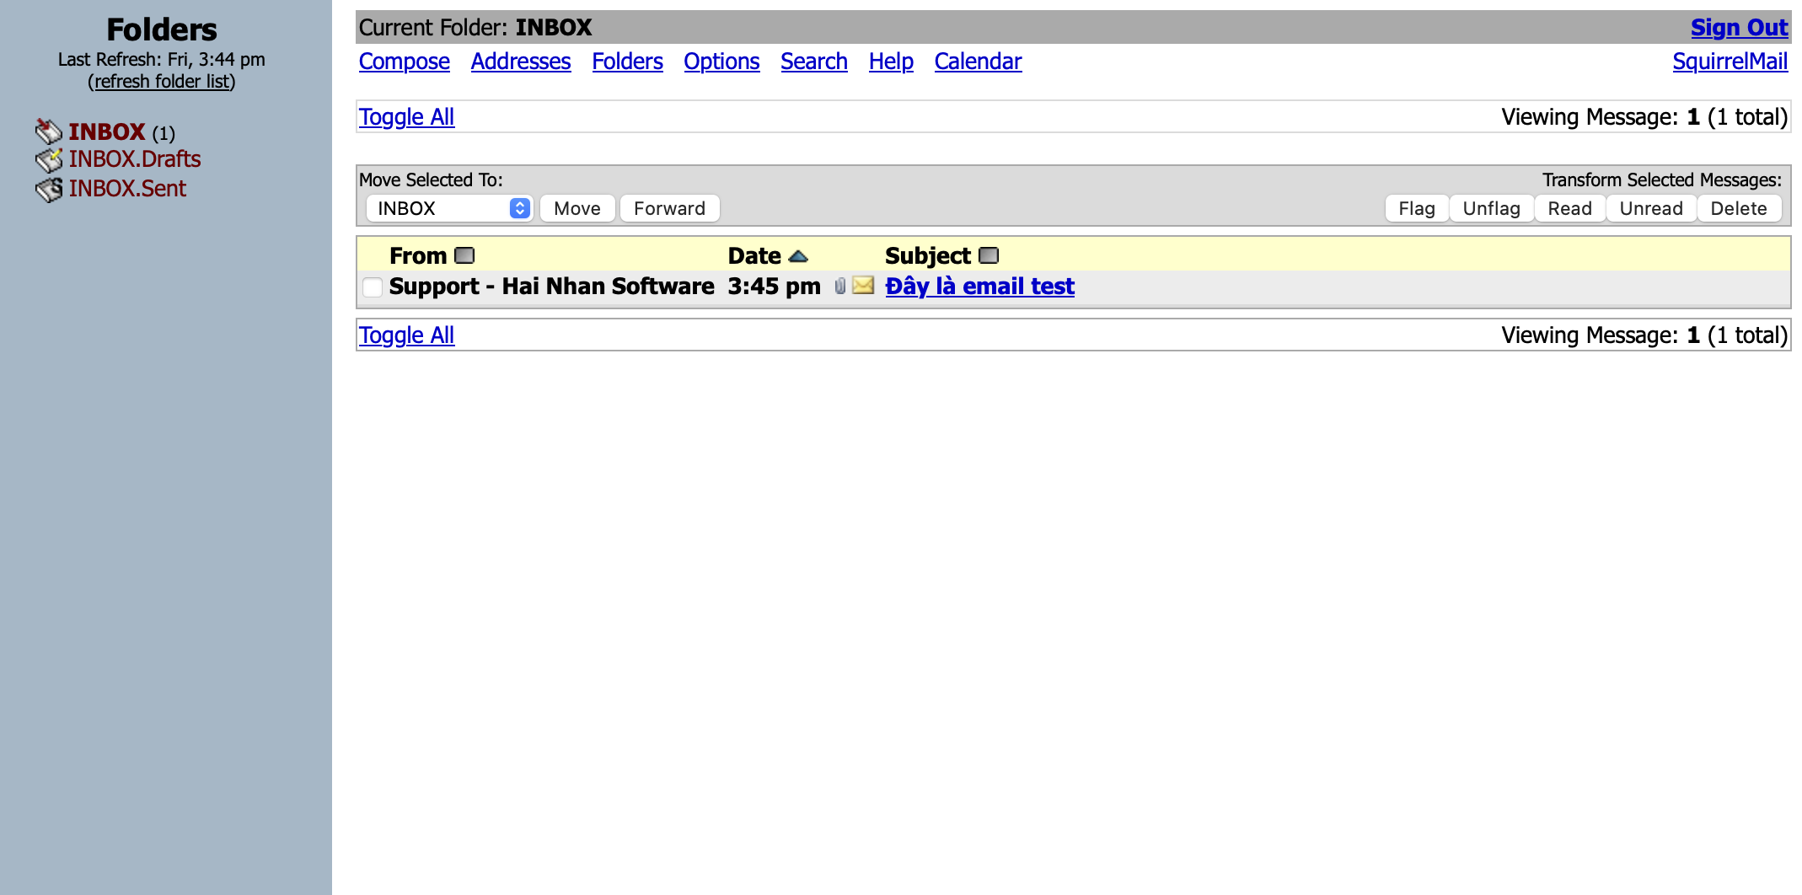Click the INBOX.Drafts folder icon
Screen dimensions: 1802x895
(x=49, y=159)
